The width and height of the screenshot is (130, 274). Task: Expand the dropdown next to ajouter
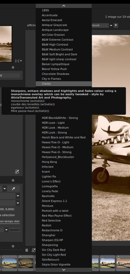coord(6,230)
